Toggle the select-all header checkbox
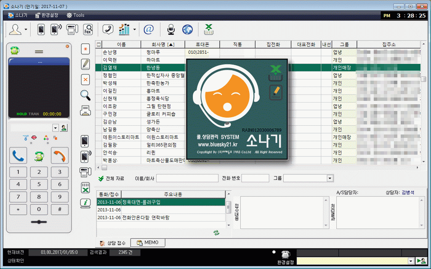This screenshot has width=431, height=269. point(98,45)
